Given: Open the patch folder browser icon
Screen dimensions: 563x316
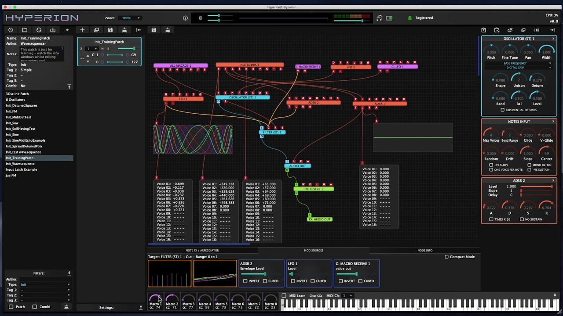Looking at the screenshot, I should (25, 30).
